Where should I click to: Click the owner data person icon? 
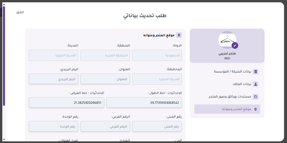255,84
